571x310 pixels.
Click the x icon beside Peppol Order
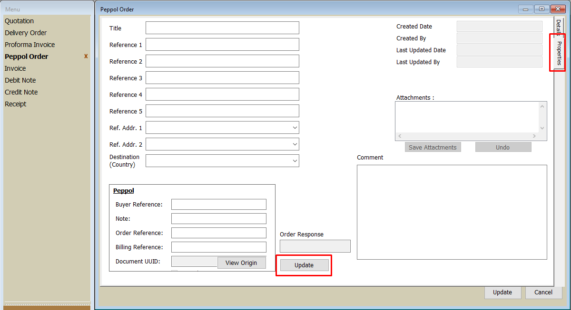86,56
